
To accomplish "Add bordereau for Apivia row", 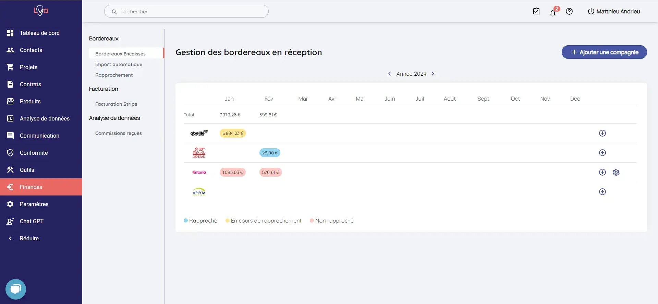I will (602, 192).
